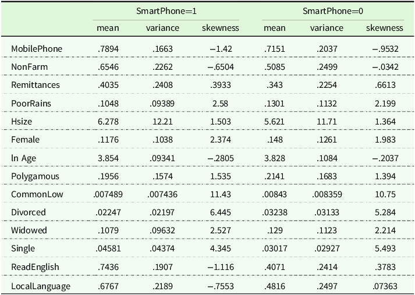Screen dimensions: 415x295
Task: Click the ln Age row label
Action: click(x=25, y=140)
